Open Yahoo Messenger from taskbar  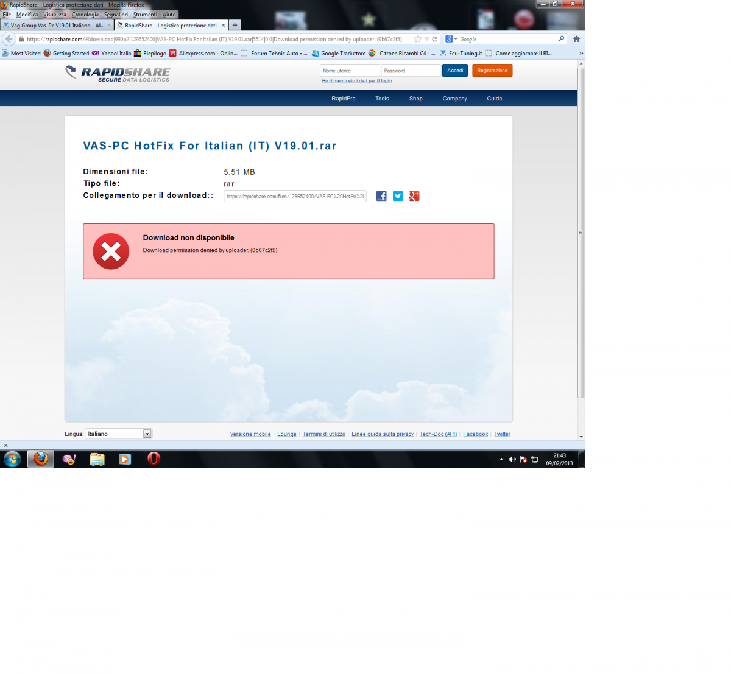(69, 459)
